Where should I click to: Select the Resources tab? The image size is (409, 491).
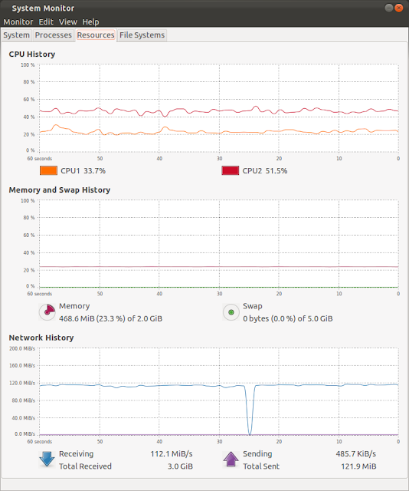tap(96, 35)
